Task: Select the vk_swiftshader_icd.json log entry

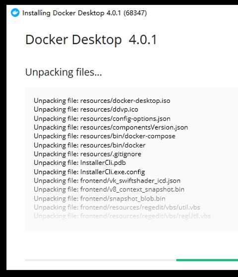Action: tap(107, 181)
